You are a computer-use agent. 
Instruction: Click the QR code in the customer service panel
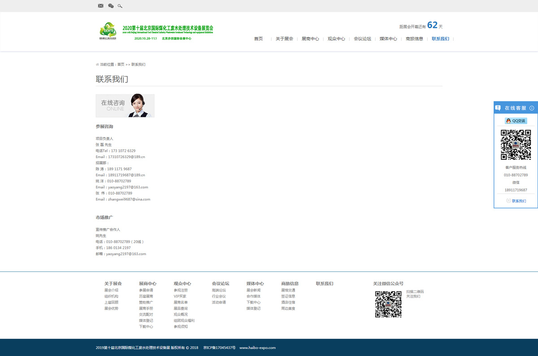point(516,145)
